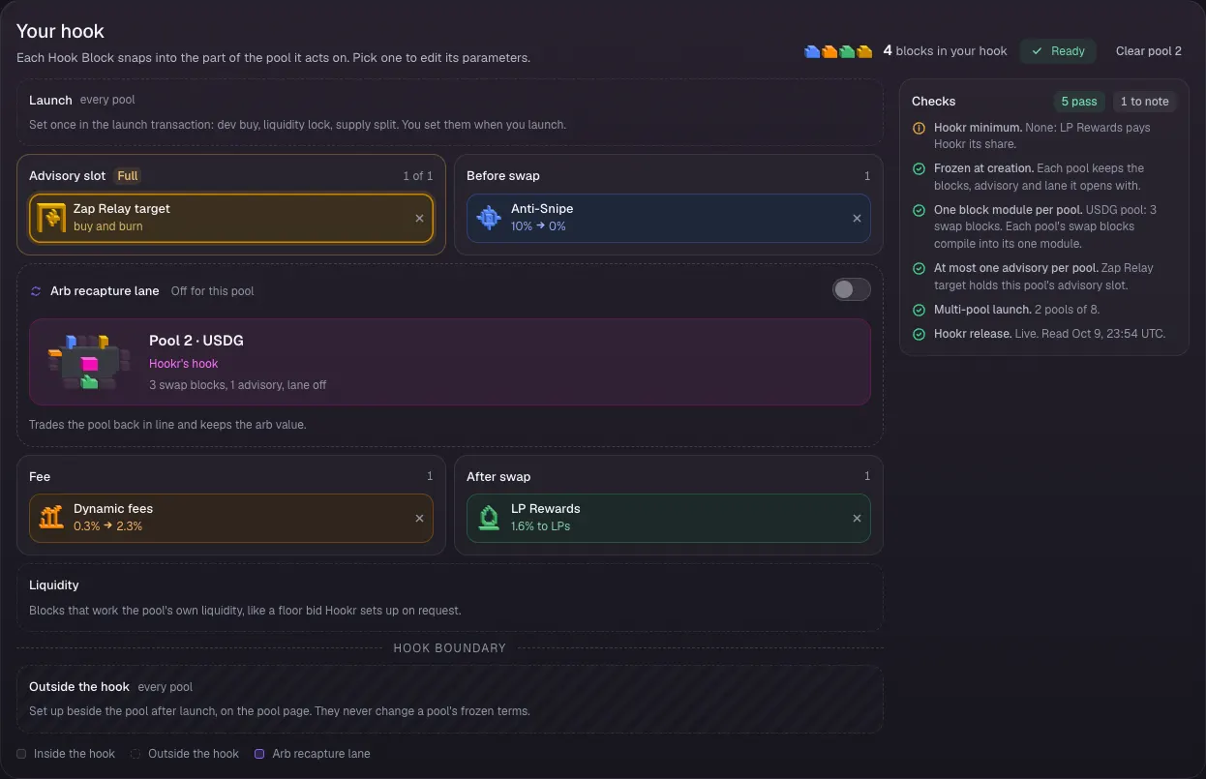Open the Hookr's hook link
This screenshot has height=779, width=1206.
184,364
